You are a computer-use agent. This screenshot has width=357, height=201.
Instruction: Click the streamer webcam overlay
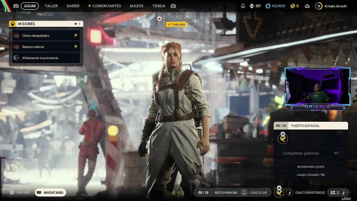(x=317, y=89)
